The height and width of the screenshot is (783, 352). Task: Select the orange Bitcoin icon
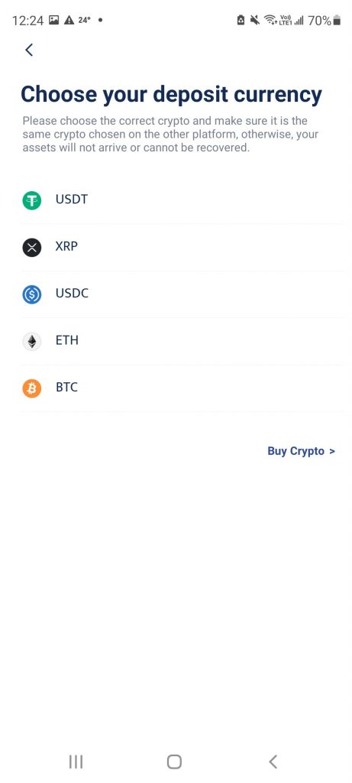pos(32,388)
